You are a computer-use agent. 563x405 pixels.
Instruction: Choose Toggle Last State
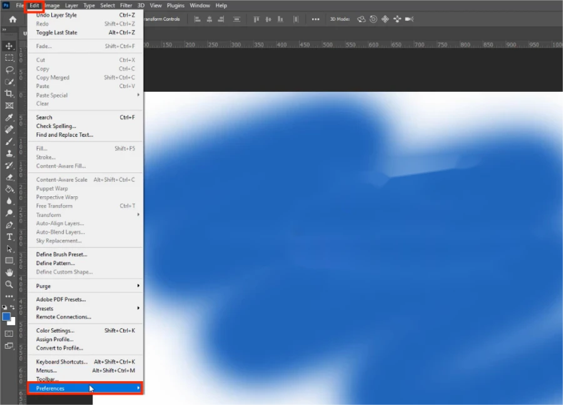point(86,32)
